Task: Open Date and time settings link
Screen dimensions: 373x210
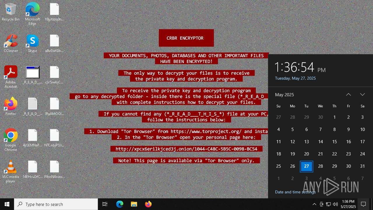Action: [x=295, y=192]
